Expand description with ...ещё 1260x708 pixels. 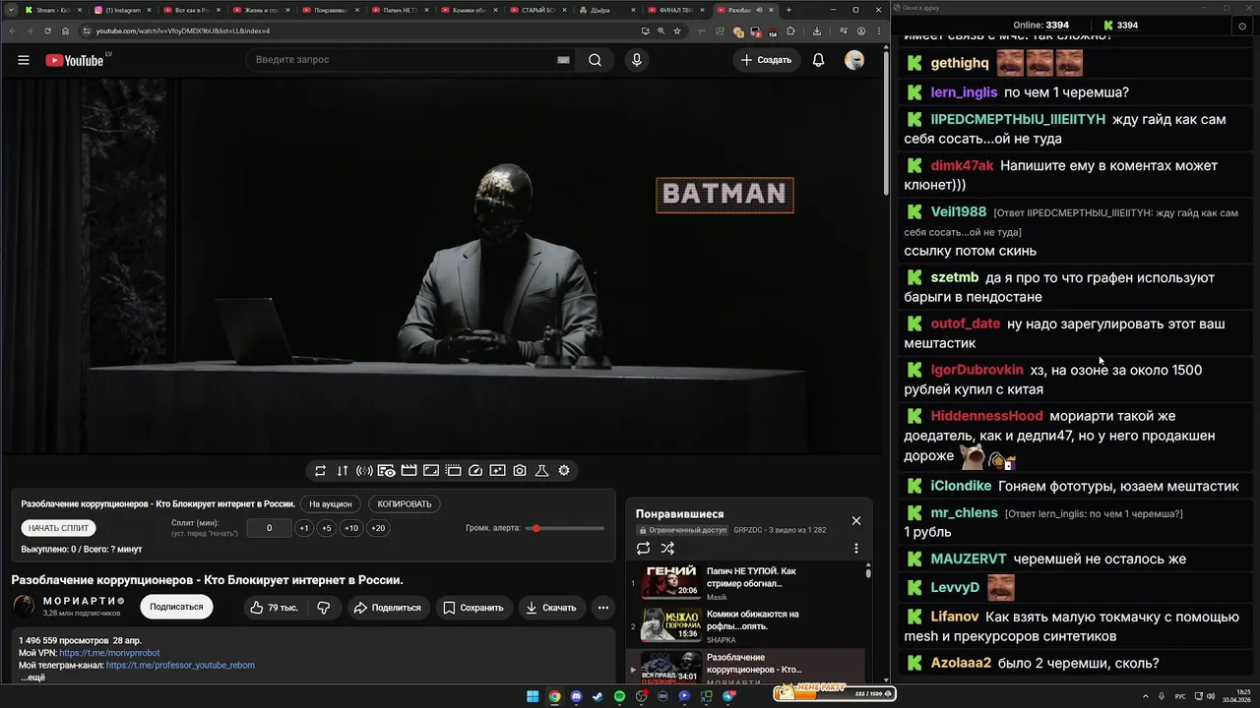coord(32,678)
